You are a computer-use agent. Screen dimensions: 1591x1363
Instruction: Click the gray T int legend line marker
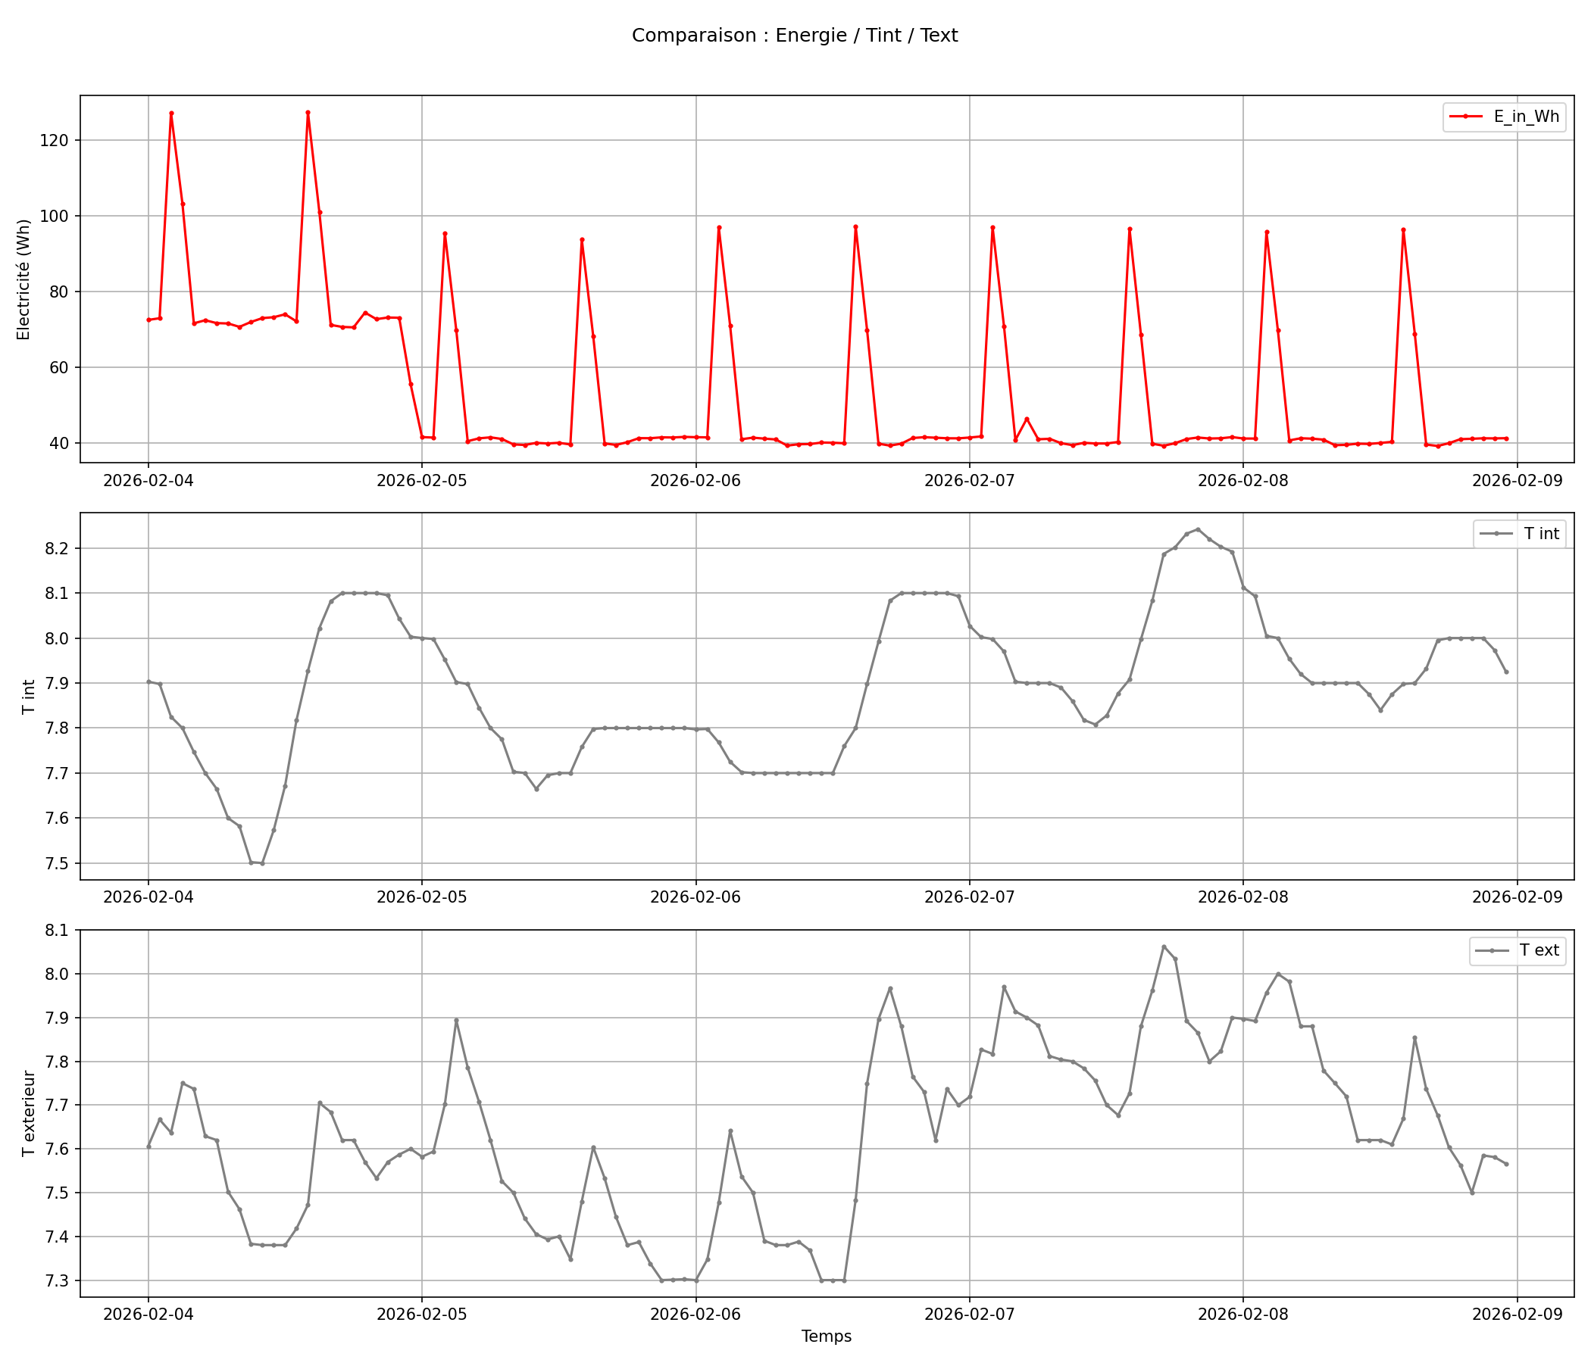point(1496,533)
